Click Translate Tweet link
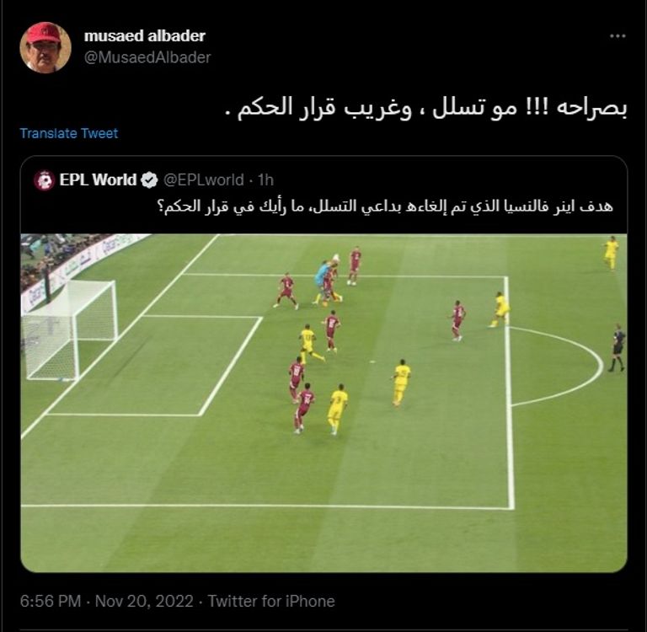The height and width of the screenshot is (632, 647). [69, 133]
